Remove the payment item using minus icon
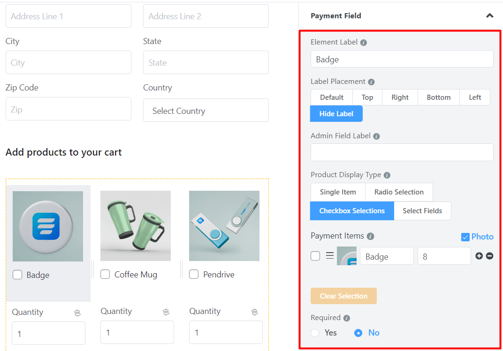The image size is (503, 351). pyautogui.click(x=490, y=256)
